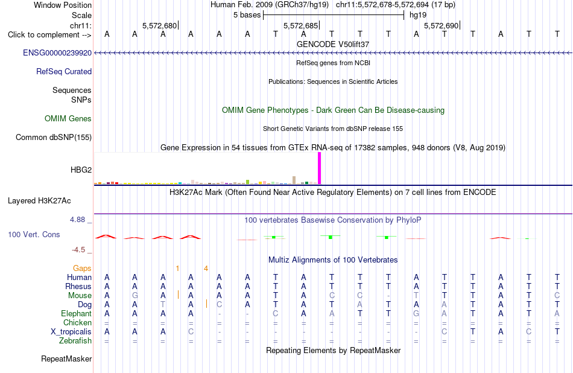Screen dimensions: 573x373
Task: Click 'Repeating Elements by RepeatMasker' title
Action: pyautogui.click(x=333, y=350)
